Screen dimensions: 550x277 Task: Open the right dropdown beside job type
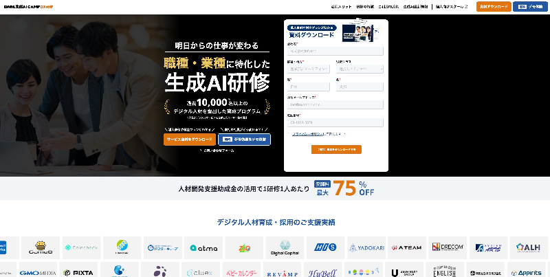360,69
